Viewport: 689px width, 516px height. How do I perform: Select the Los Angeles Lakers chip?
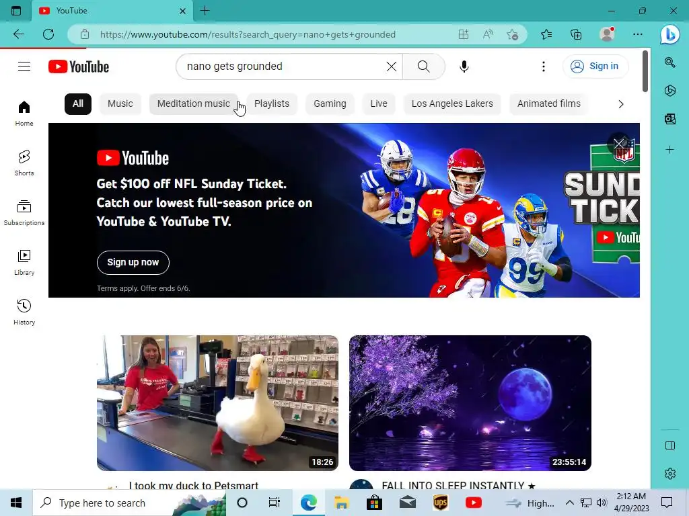(452, 104)
